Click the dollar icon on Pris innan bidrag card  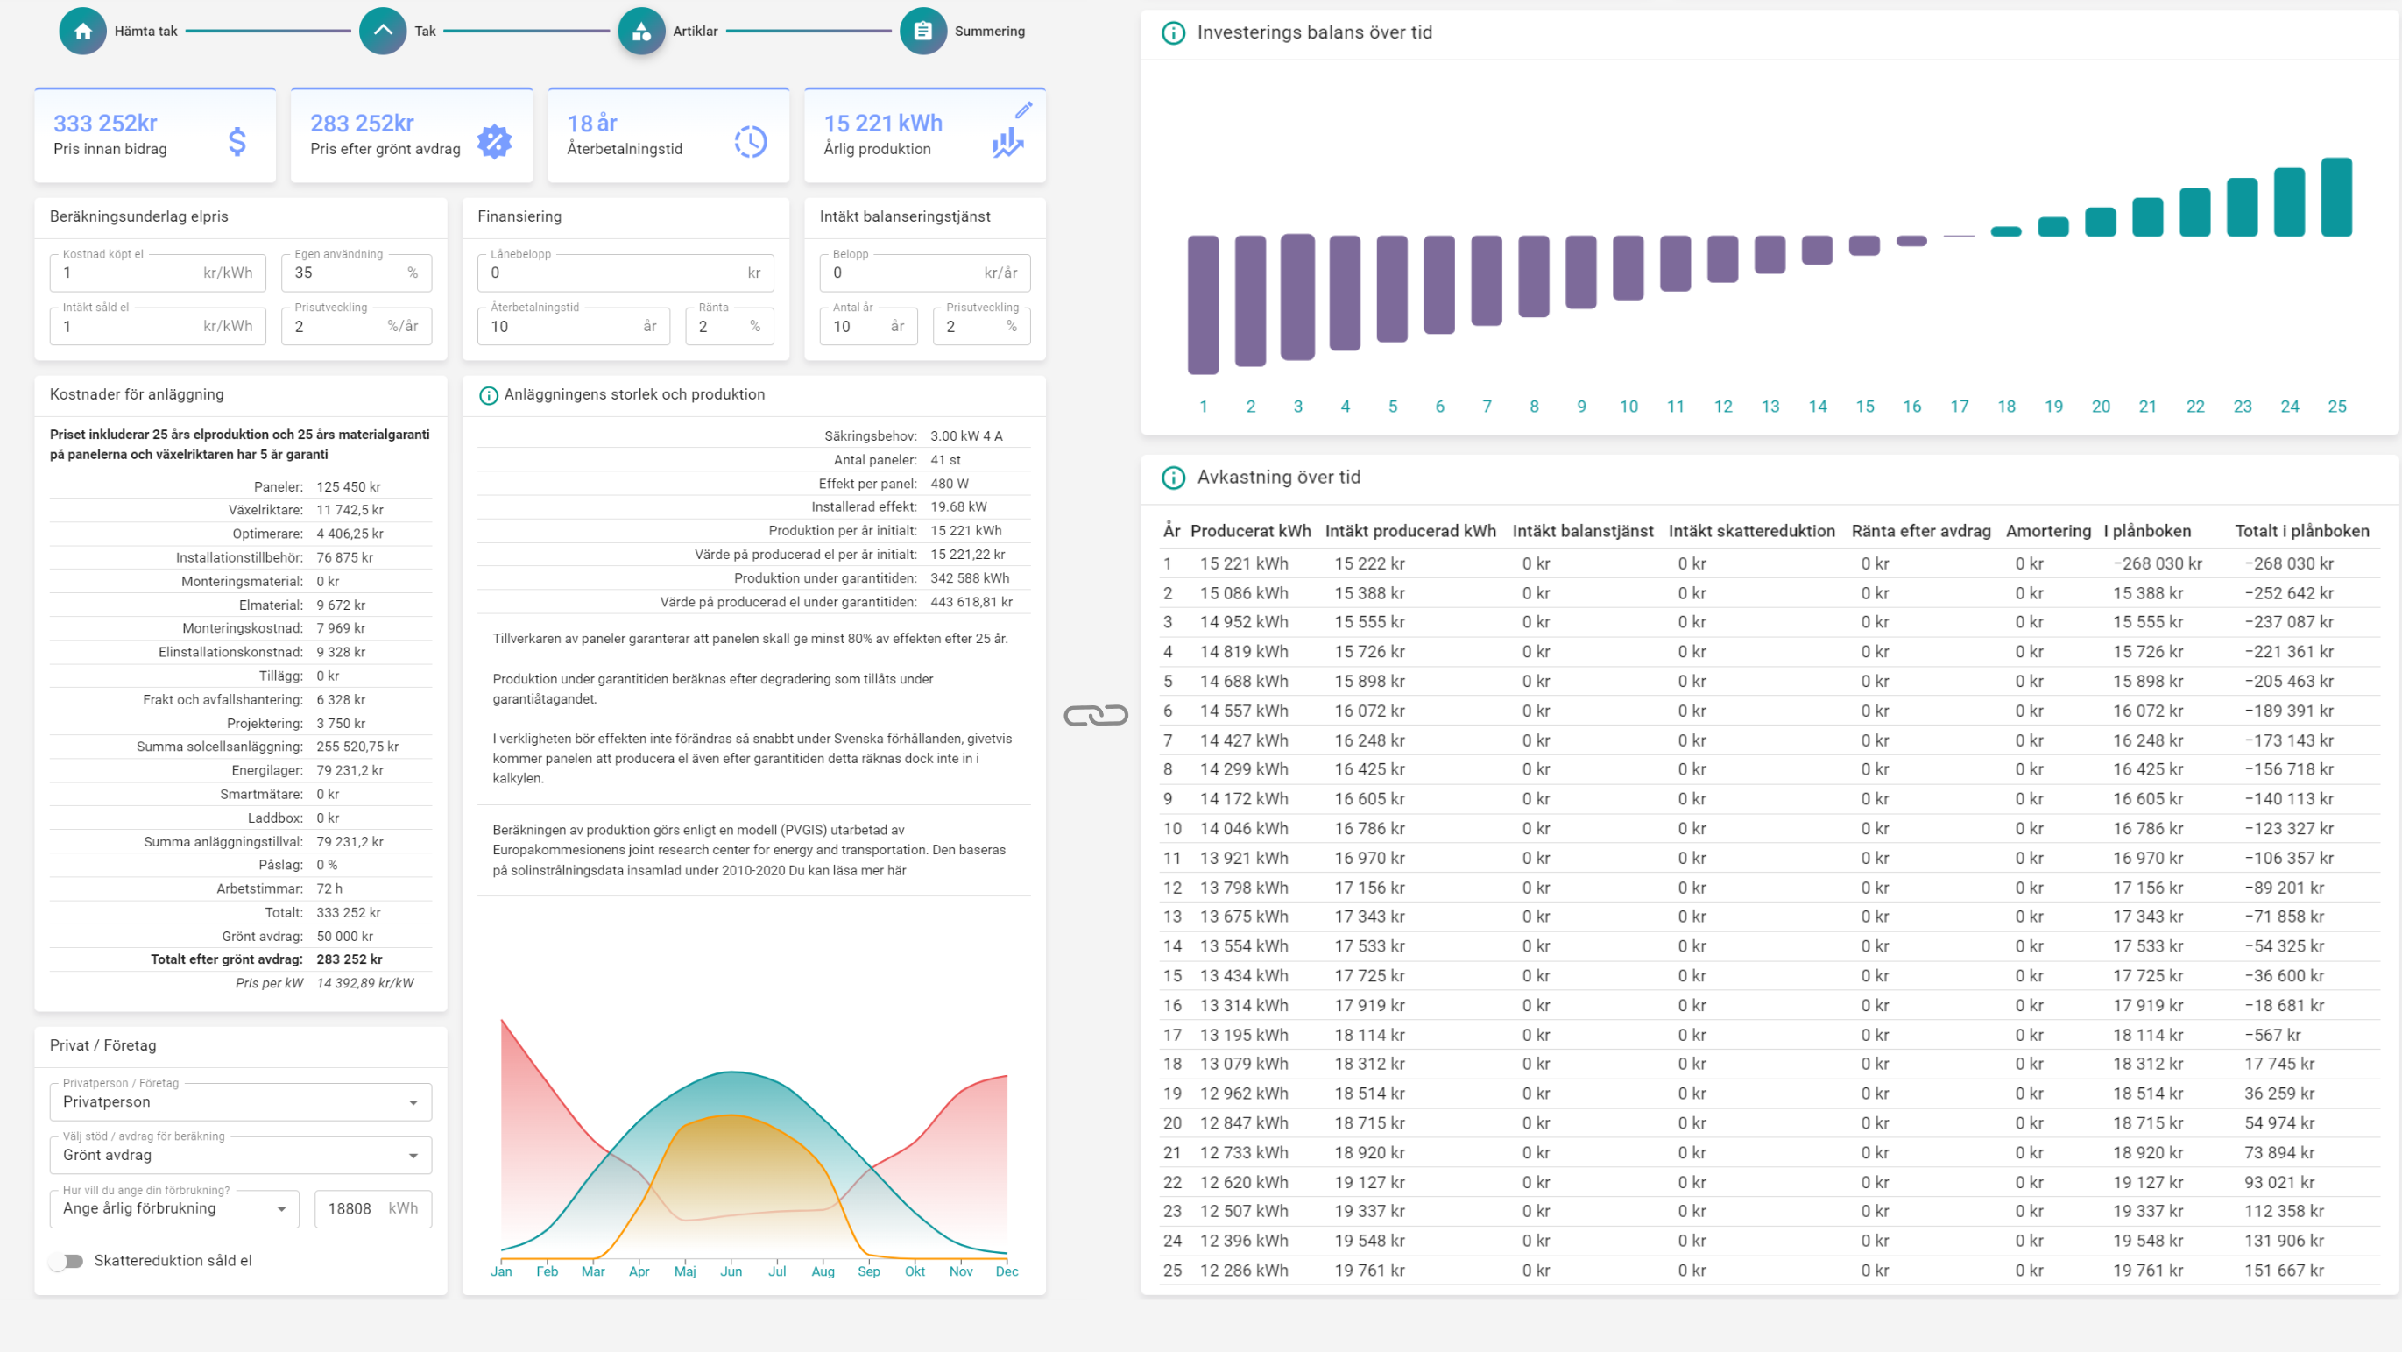(237, 142)
